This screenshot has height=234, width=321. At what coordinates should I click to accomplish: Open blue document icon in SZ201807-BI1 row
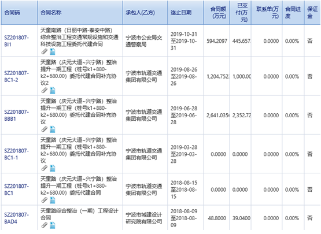click(53, 51)
